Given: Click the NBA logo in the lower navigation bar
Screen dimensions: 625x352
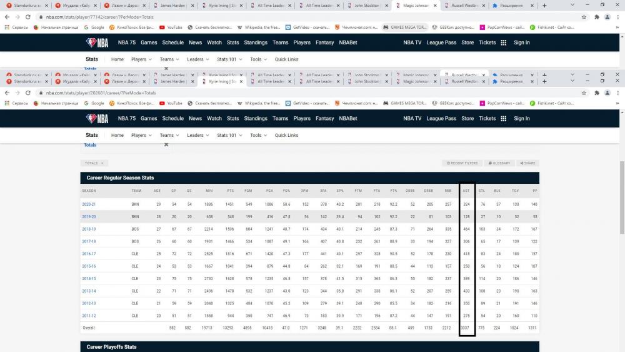Looking at the screenshot, I should pyautogui.click(x=97, y=118).
